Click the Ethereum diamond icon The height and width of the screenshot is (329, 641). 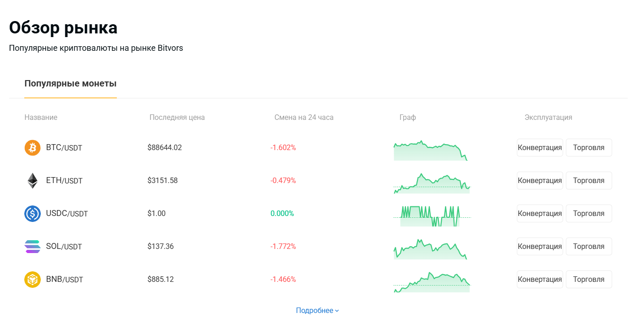(33, 181)
